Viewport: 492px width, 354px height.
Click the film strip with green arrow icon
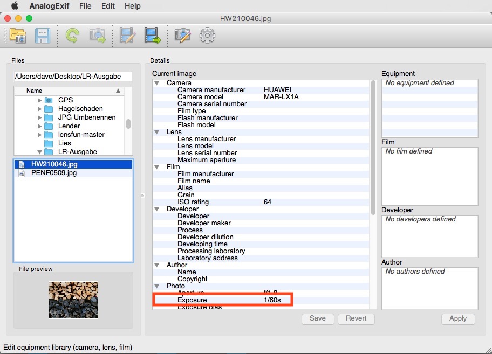tap(153, 36)
